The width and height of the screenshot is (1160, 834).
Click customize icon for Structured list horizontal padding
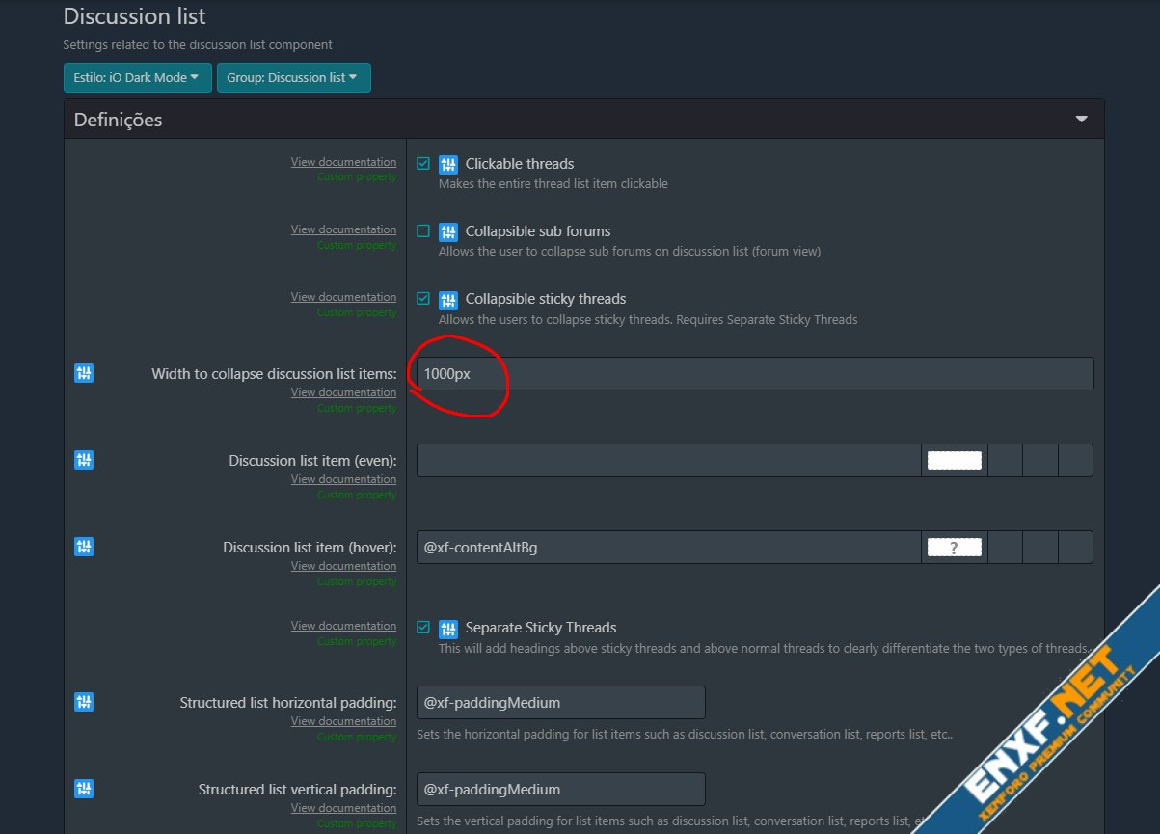pyautogui.click(x=84, y=702)
